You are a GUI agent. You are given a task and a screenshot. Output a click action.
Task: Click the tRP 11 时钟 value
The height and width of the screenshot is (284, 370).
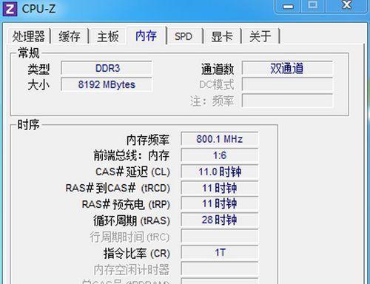[x=220, y=203]
